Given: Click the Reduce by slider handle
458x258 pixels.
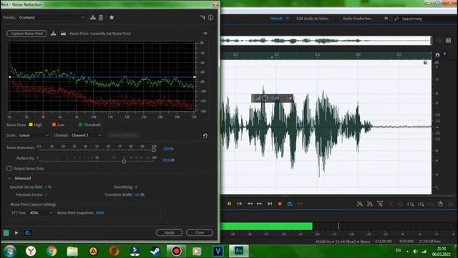Looking at the screenshot, I should (x=124, y=161).
